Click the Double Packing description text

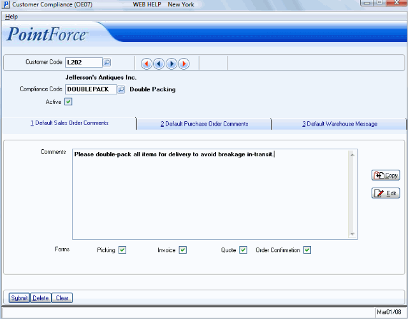click(152, 89)
